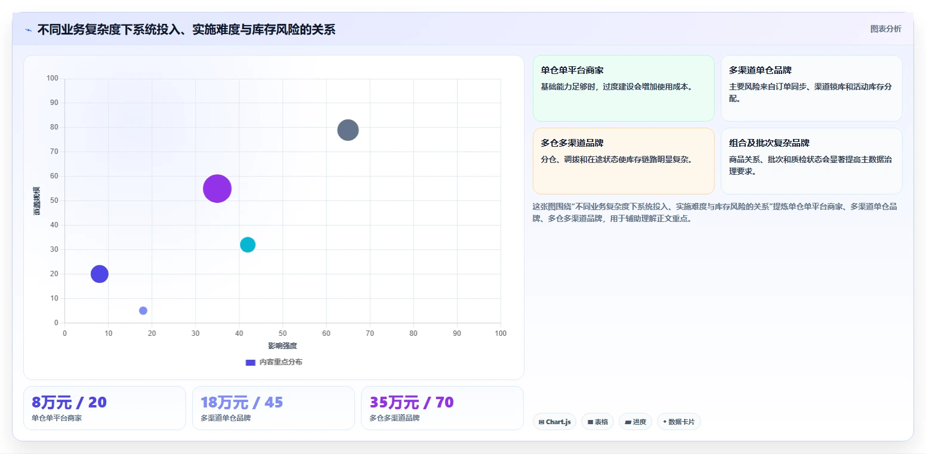Select the gray-blue bubble near 80
The width and height of the screenshot is (926, 454).
click(348, 130)
